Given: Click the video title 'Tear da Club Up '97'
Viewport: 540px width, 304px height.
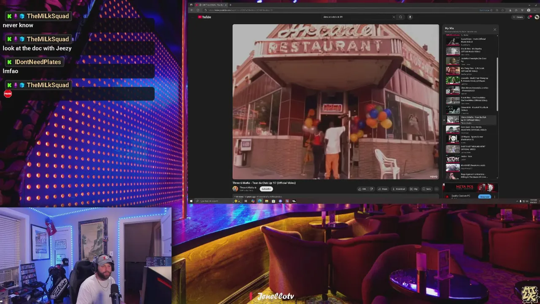Looking at the screenshot, I should (264, 183).
